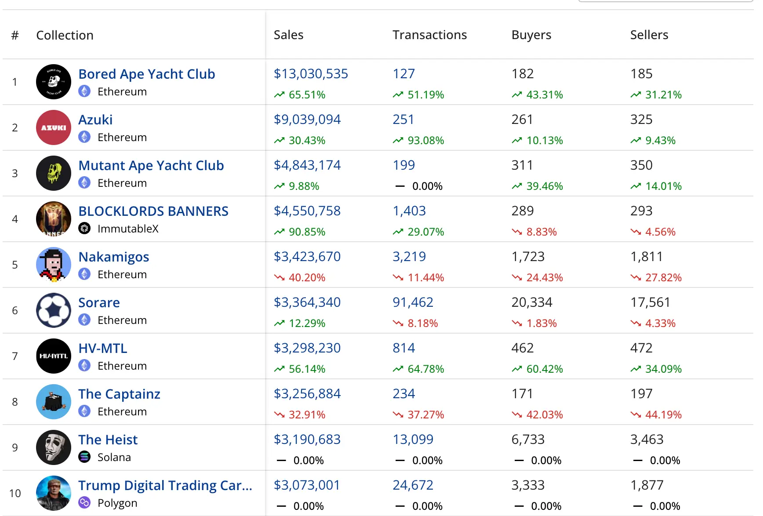The image size is (763, 516).
Task: Sort by the Sales column header
Action: pyautogui.click(x=288, y=35)
